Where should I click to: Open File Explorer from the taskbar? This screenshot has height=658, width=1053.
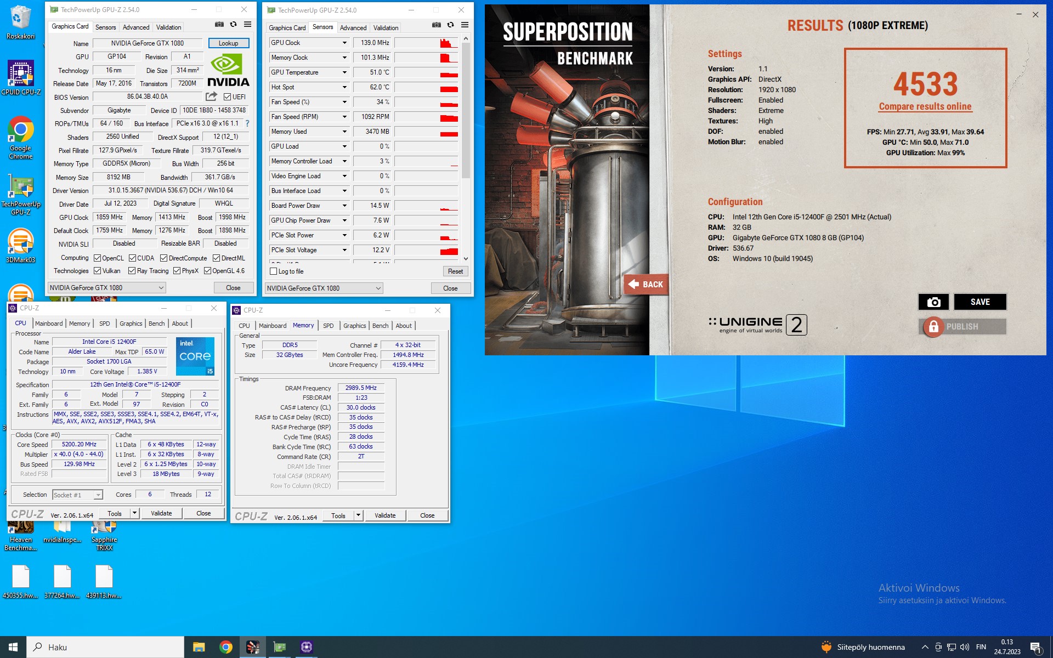point(199,647)
